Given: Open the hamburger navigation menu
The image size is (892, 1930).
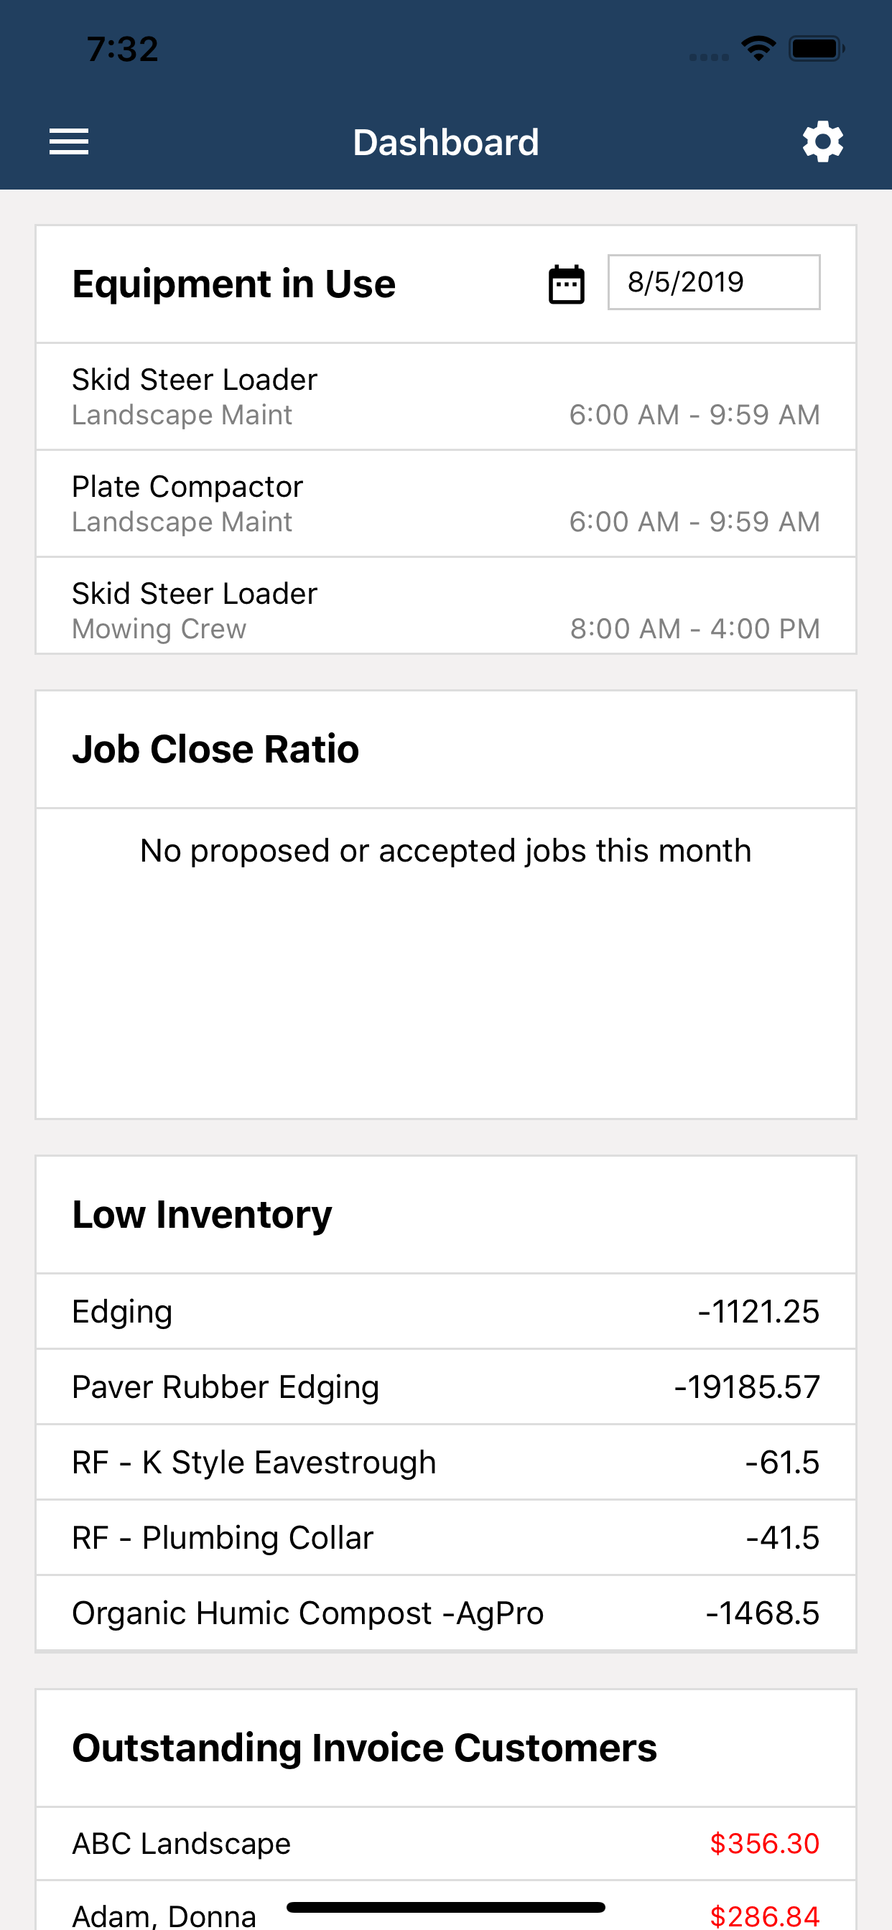Looking at the screenshot, I should click(x=69, y=141).
